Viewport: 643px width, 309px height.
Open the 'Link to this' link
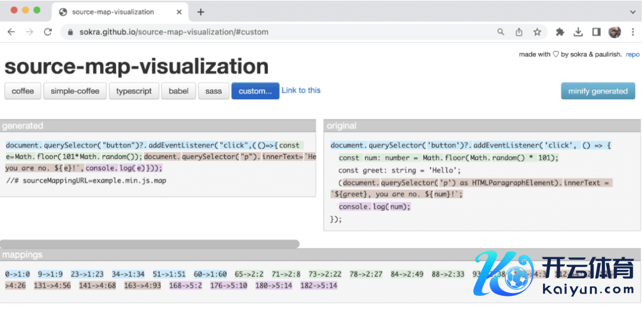click(301, 90)
